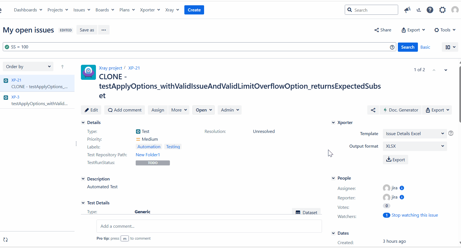461x248 pixels.
Task: Open the Tools dropdown
Action: point(445,30)
